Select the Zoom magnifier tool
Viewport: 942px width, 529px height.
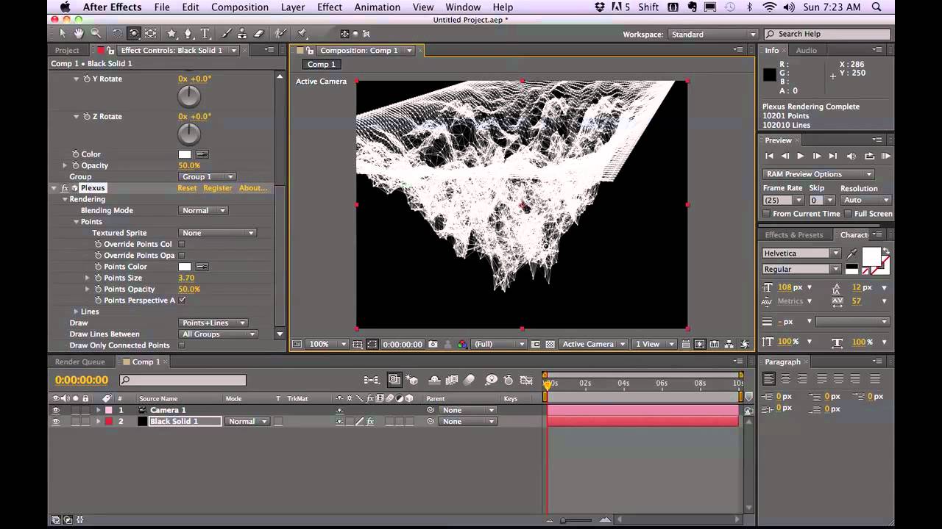(96, 34)
